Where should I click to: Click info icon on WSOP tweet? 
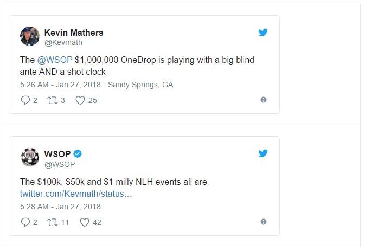[264, 222]
